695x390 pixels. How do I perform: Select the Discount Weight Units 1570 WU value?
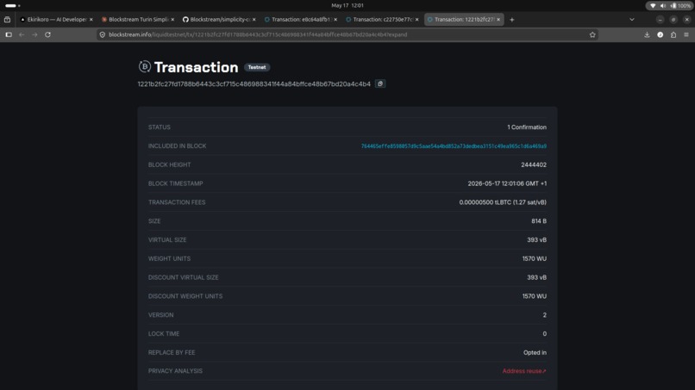click(x=534, y=296)
